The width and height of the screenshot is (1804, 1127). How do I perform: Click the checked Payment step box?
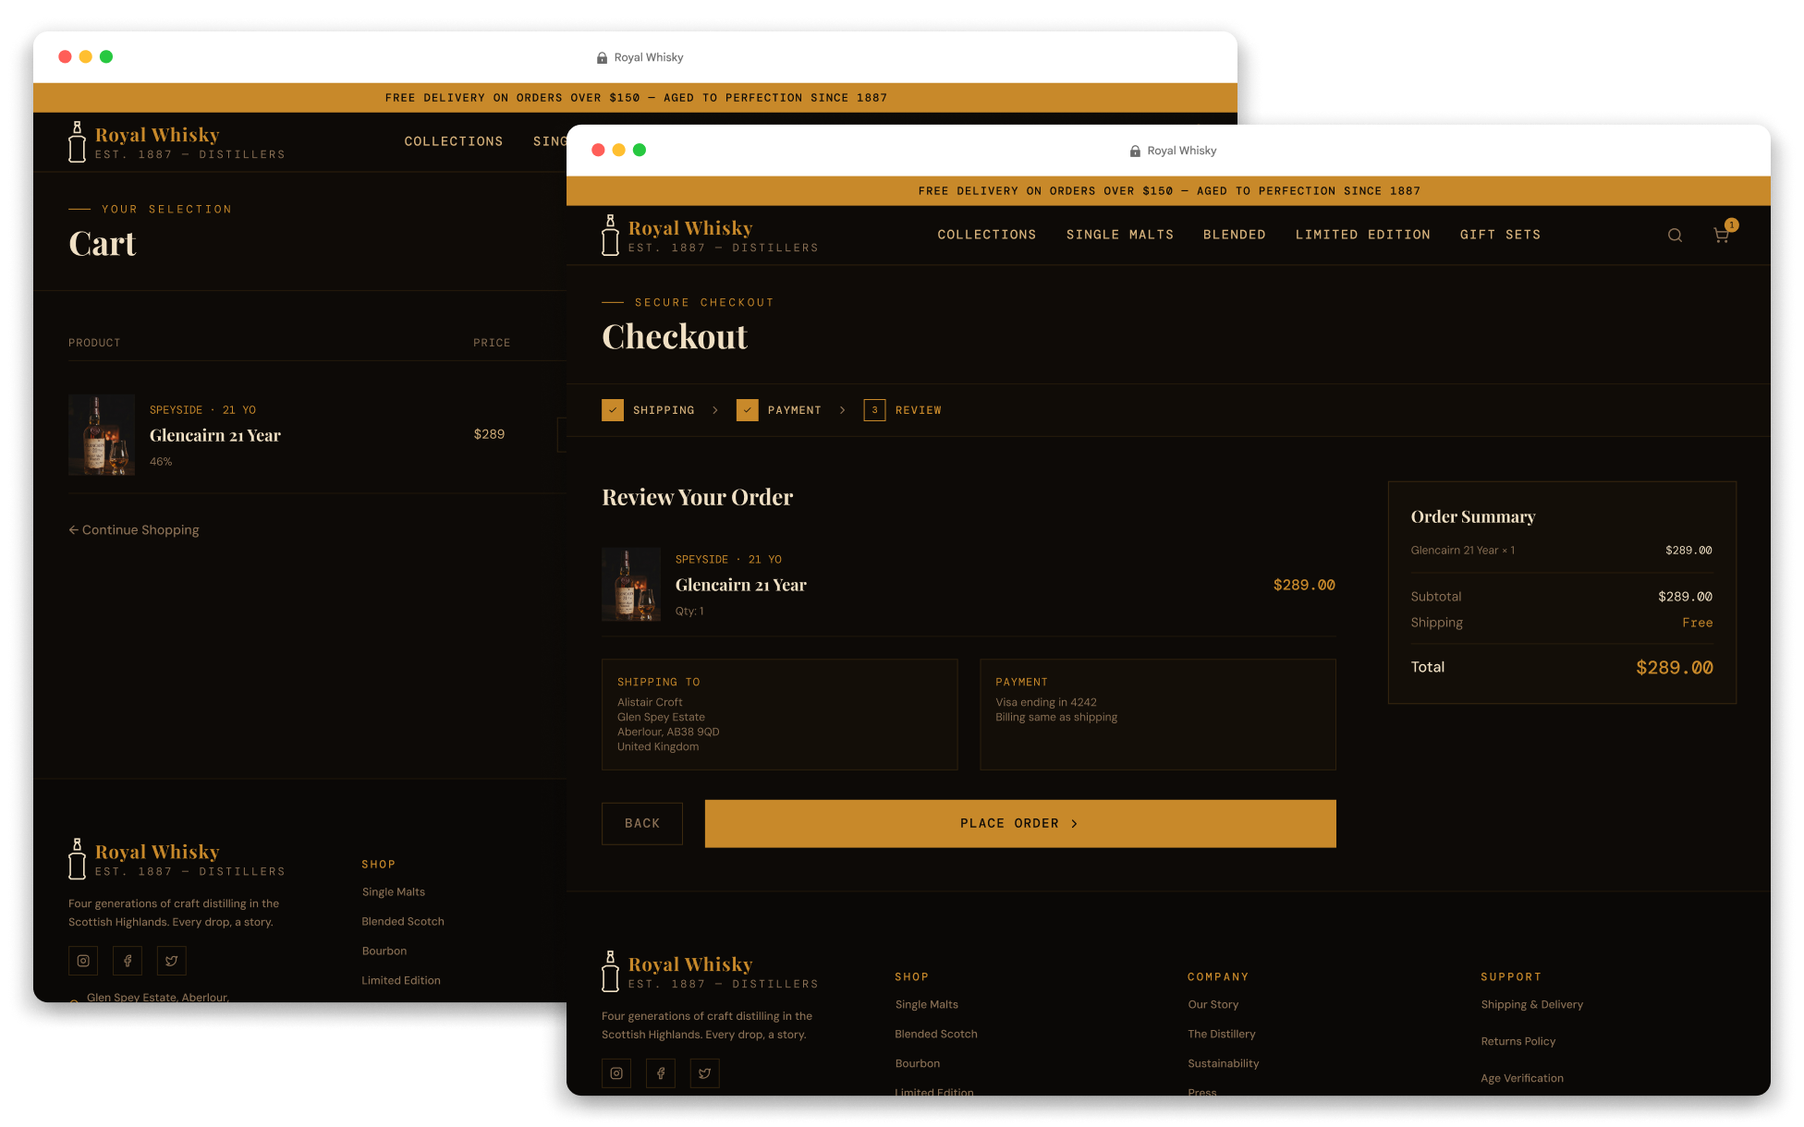point(748,410)
